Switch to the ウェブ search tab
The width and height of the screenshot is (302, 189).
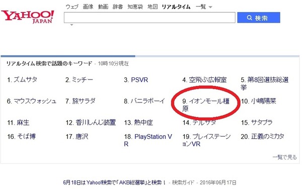pyautogui.click(x=72, y=7)
